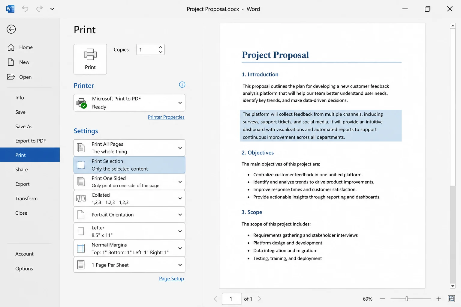The height and width of the screenshot is (307, 461).
Task: Go to next page in preview
Action: tap(259, 299)
